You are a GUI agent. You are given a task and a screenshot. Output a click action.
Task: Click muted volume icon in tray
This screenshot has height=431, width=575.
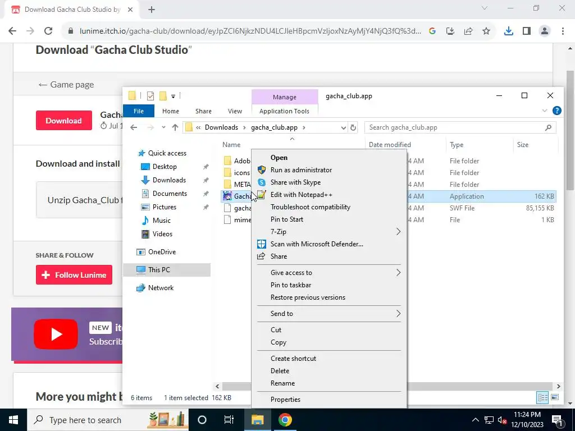[503, 420]
